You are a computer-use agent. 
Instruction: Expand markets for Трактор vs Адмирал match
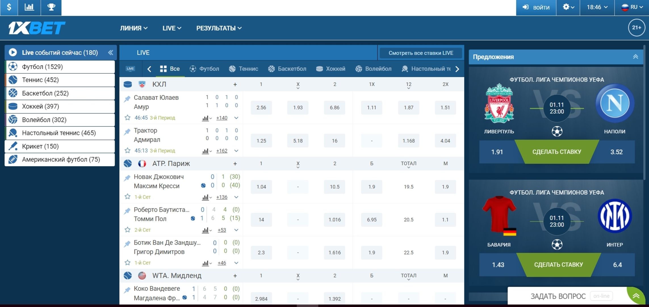pos(236,151)
